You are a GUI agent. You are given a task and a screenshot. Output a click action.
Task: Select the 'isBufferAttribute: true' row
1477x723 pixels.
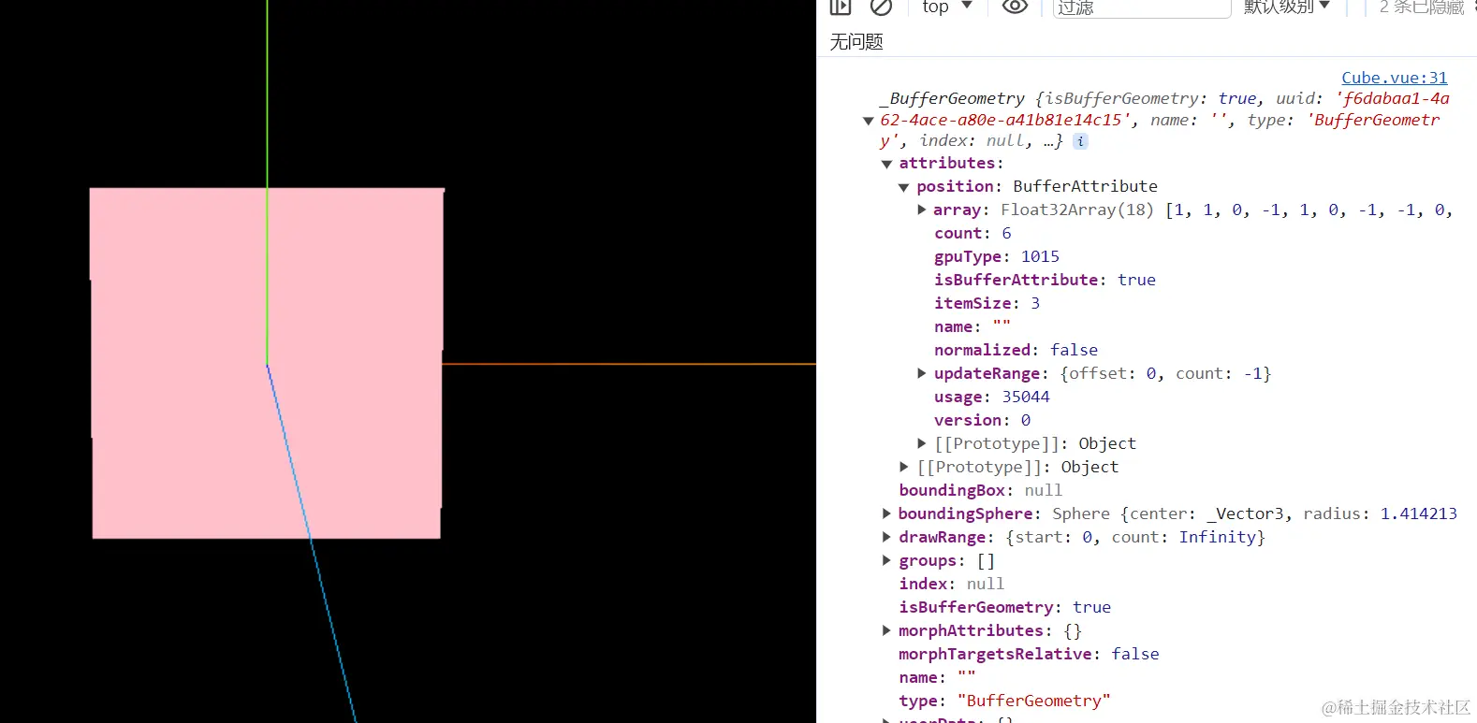tap(1045, 280)
